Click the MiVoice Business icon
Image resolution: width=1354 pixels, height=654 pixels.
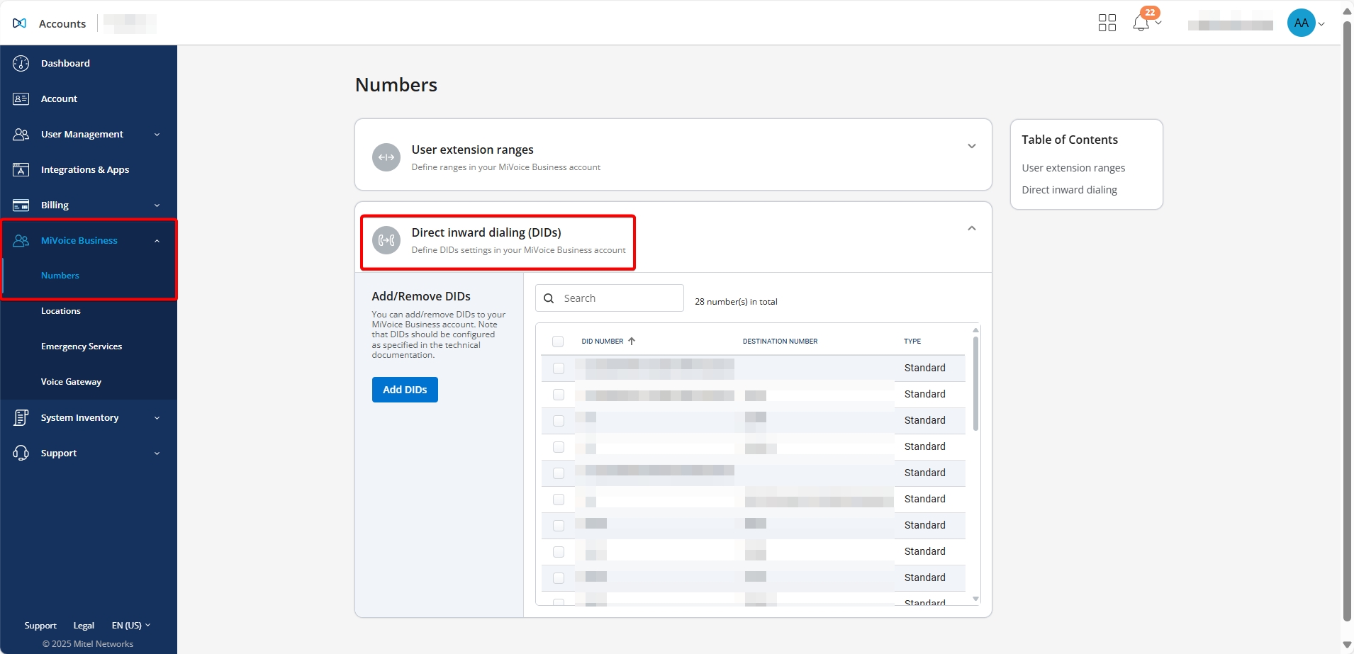[21, 240]
